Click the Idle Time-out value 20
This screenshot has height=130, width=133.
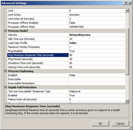pos(97,39)
